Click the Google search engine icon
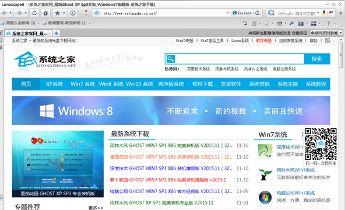 coord(271,13)
